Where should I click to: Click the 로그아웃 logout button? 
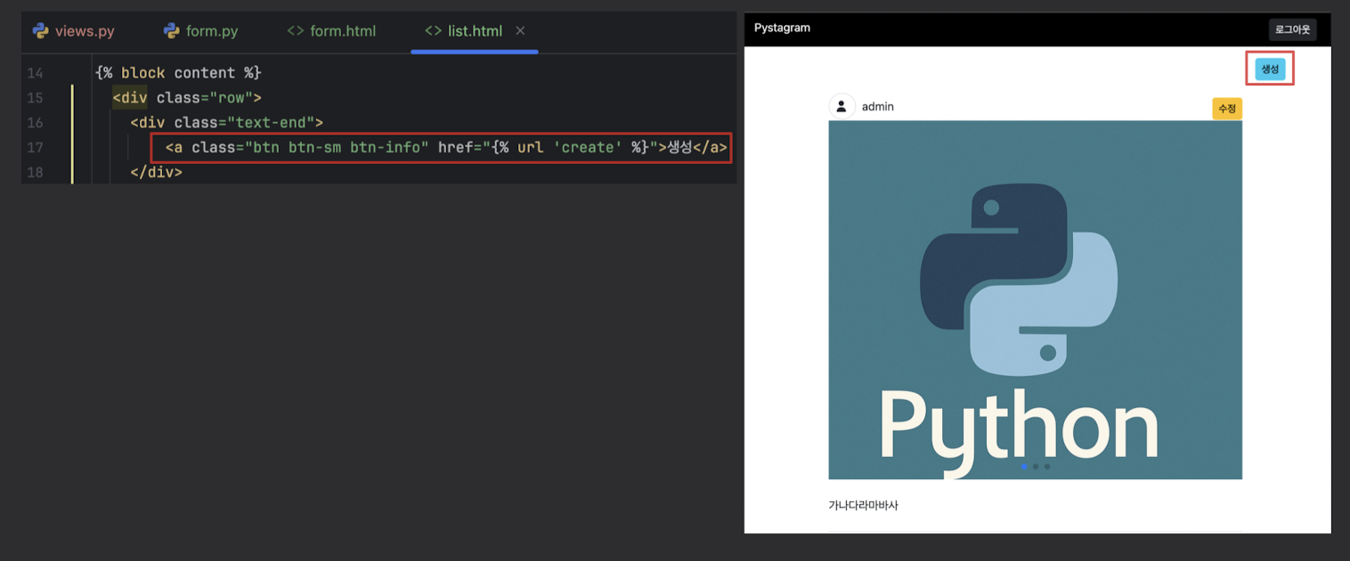[1292, 29]
